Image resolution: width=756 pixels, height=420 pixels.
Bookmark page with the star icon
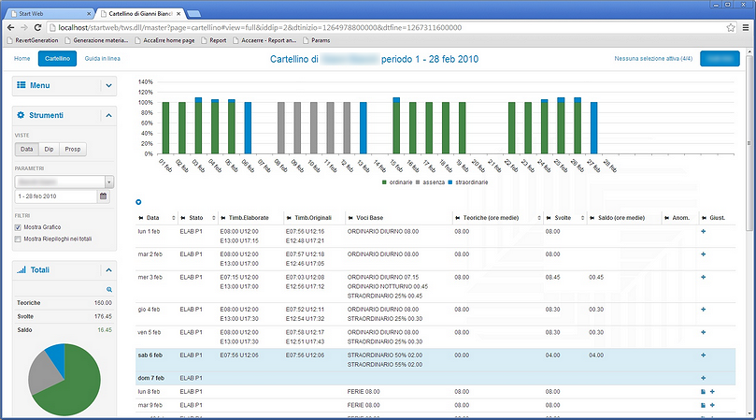(731, 27)
